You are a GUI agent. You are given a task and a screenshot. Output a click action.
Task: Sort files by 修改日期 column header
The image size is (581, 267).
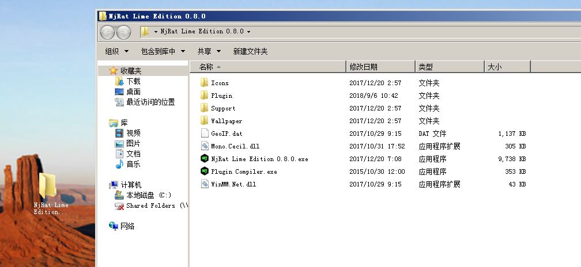pyautogui.click(x=380, y=67)
